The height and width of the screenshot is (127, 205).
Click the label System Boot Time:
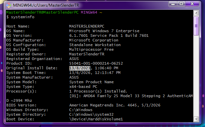click(x=26, y=73)
